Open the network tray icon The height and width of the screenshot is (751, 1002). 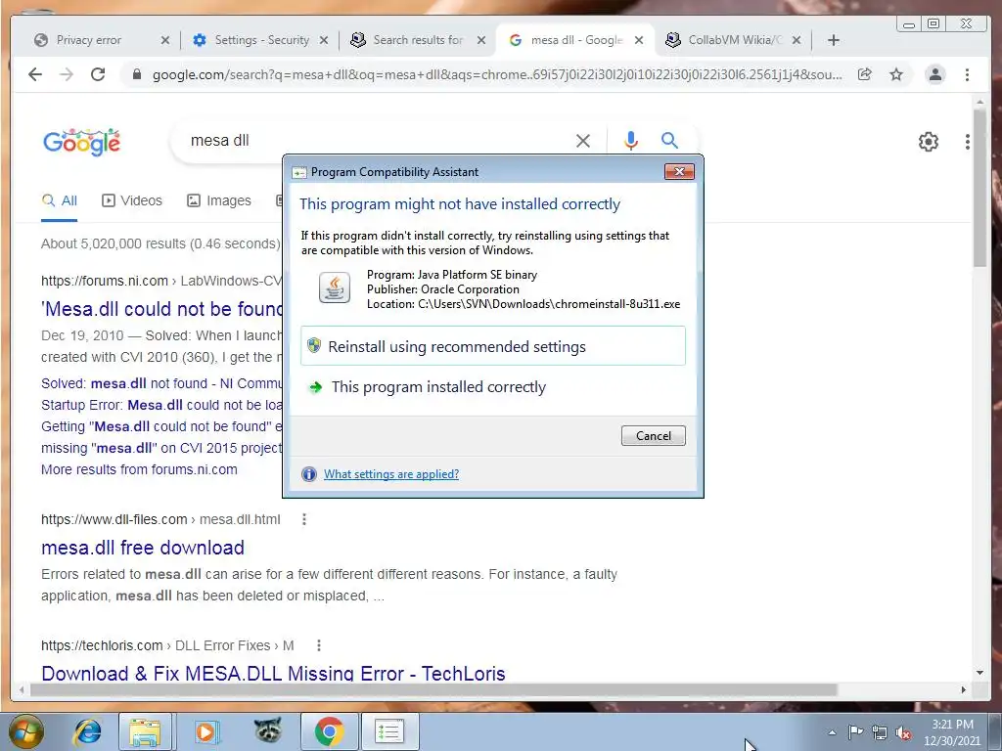[x=880, y=732]
